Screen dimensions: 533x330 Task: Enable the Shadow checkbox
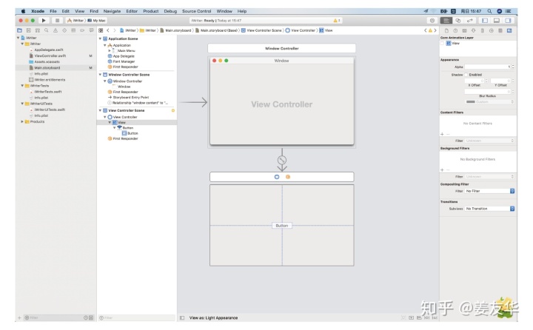466,75
